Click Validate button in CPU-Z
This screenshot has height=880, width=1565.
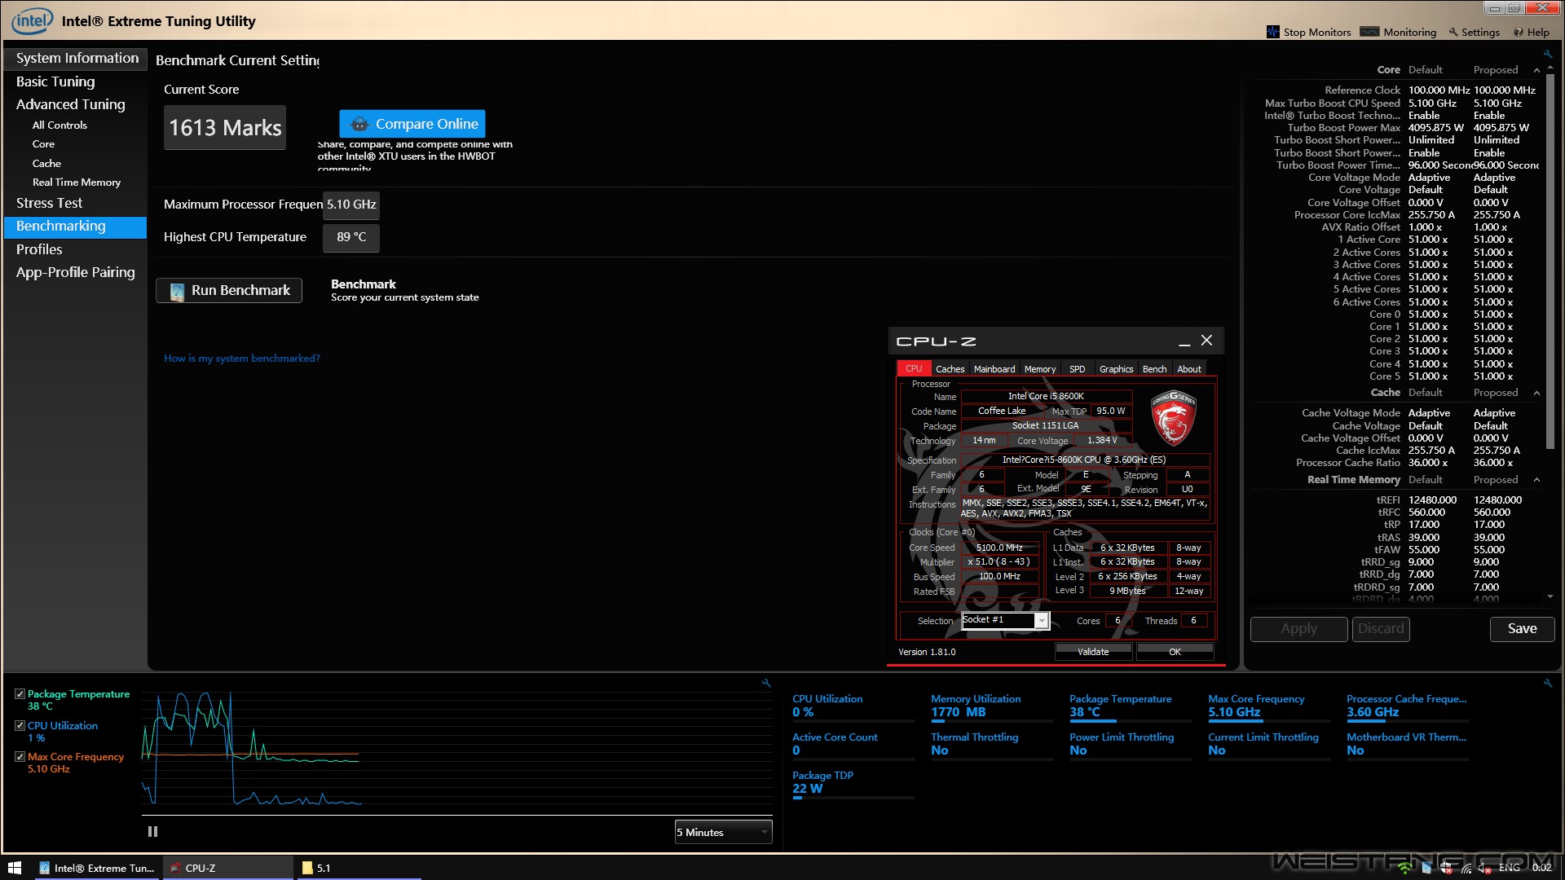1093,652
